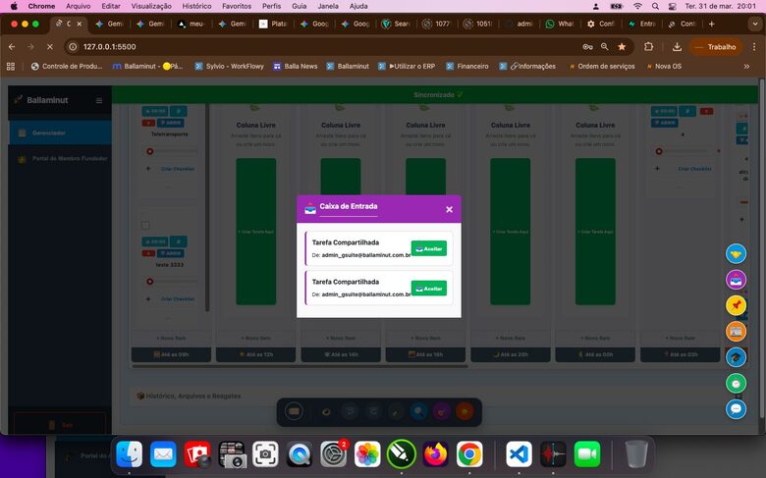The height and width of the screenshot is (478, 766).
Task: Open the graduation cap floating button
Action: point(736,357)
